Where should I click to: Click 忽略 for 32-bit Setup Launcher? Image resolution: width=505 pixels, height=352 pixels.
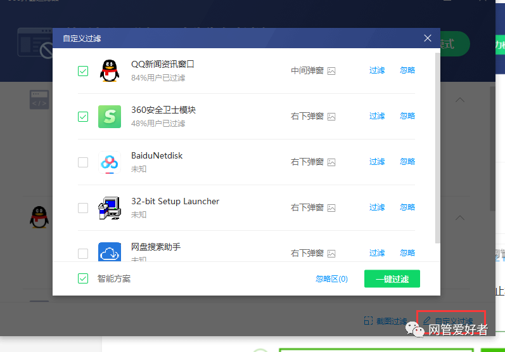click(x=407, y=207)
